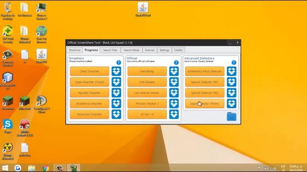This screenshot has height=172, width=307.
Task: Launch Cheat Smasher
Action: coord(90,71)
